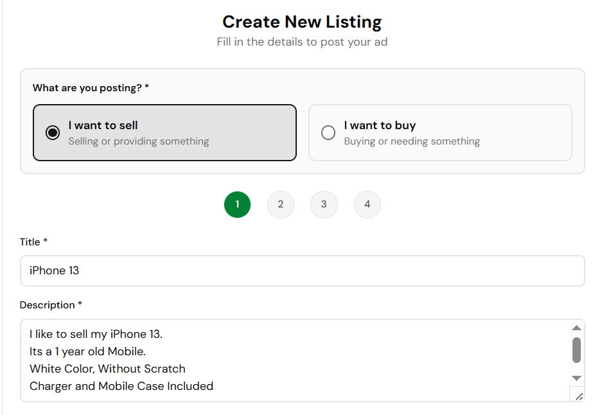Place cursor in "Charger and Mobile Case Included" line
602x415 pixels.
point(121,386)
